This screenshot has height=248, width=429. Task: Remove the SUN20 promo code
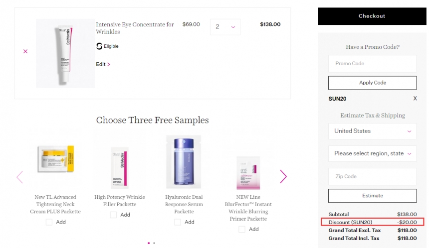(415, 99)
